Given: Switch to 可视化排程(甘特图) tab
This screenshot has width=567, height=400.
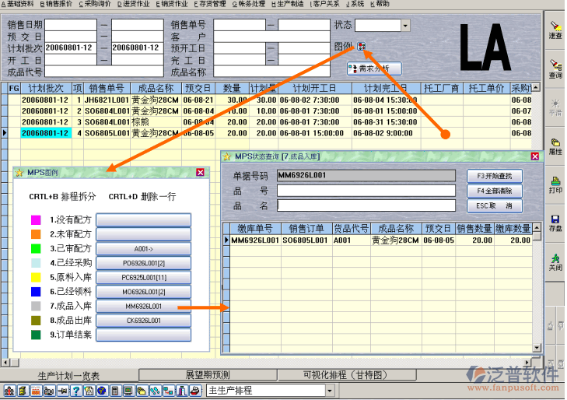Looking at the screenshot, I should [345, 375].
